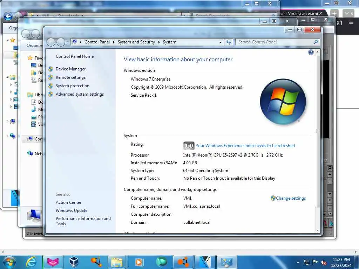Select System and Security breadcrumb
The width and height of the screenshot is (359, 269).
click(x=136, y=42)
